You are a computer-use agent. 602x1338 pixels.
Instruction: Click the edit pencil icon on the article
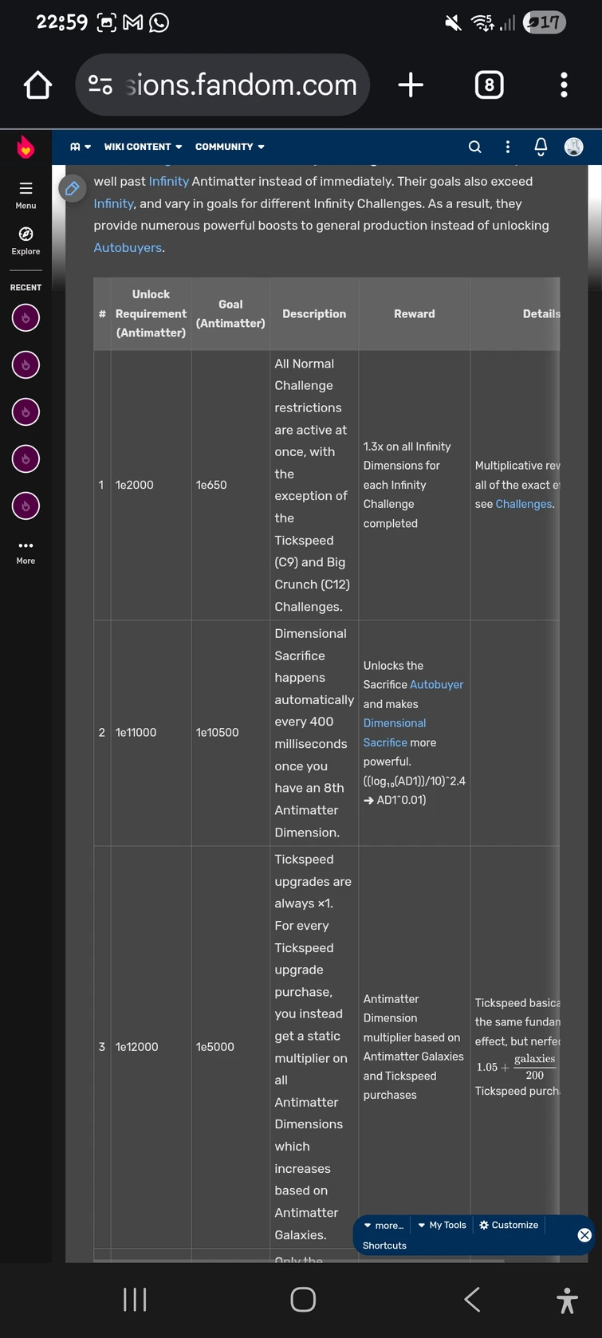coord(72,188)
